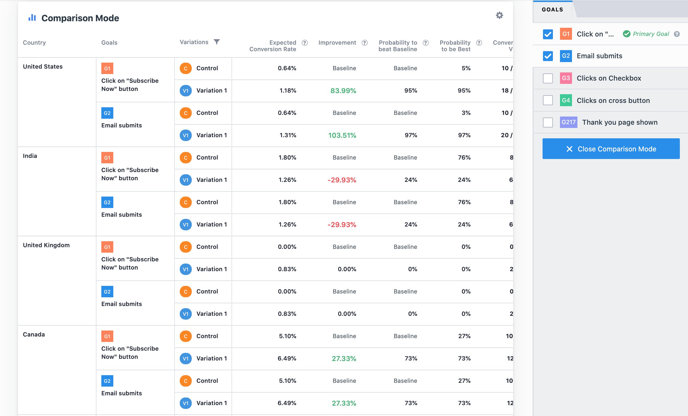Screen dimensions: 688x416
Task: Click G2 badge in India row
Action: 107,202
